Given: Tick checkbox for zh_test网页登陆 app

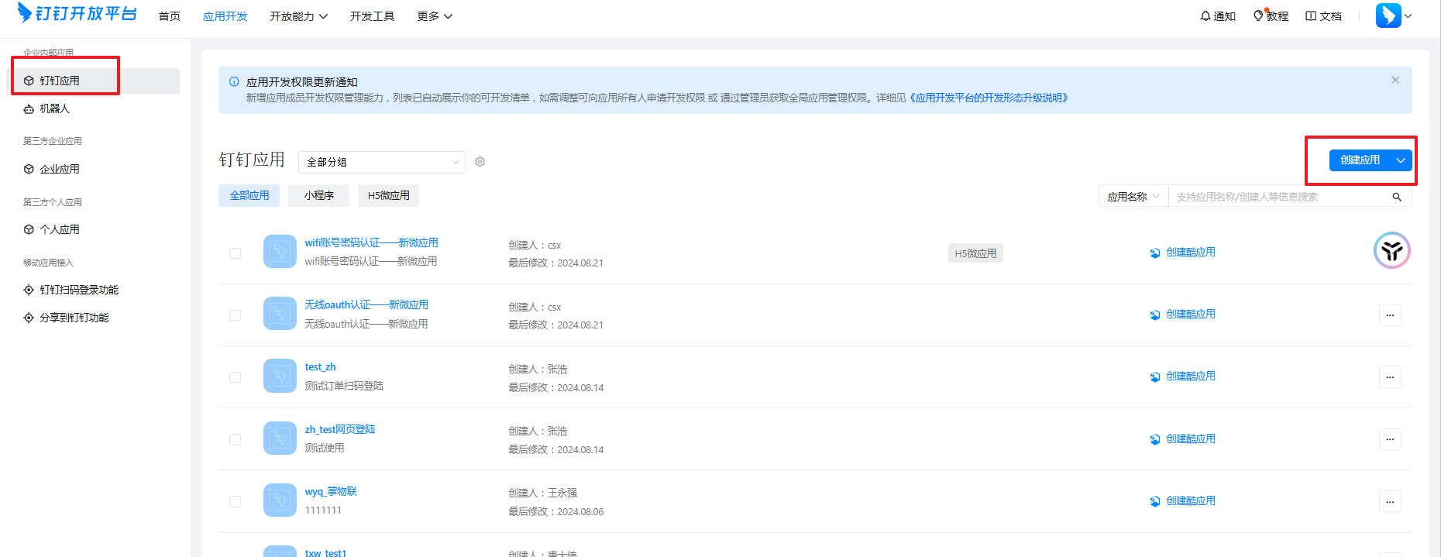Looking at the screenshot, I should coord(235,439).
